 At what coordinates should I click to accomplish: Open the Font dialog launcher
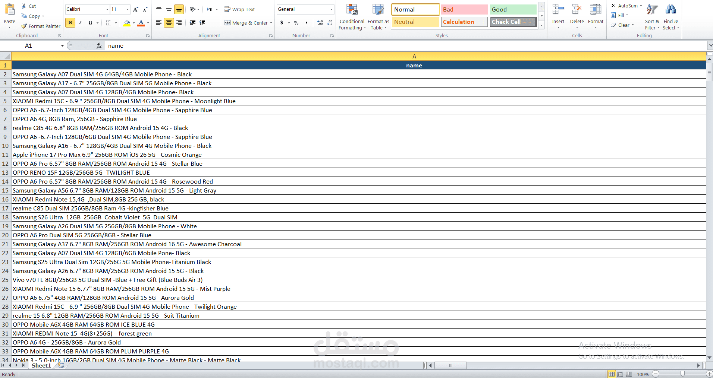148,36
